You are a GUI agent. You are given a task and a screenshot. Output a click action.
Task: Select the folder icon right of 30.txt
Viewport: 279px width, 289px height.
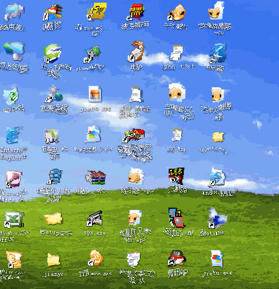tap(219, 138)
